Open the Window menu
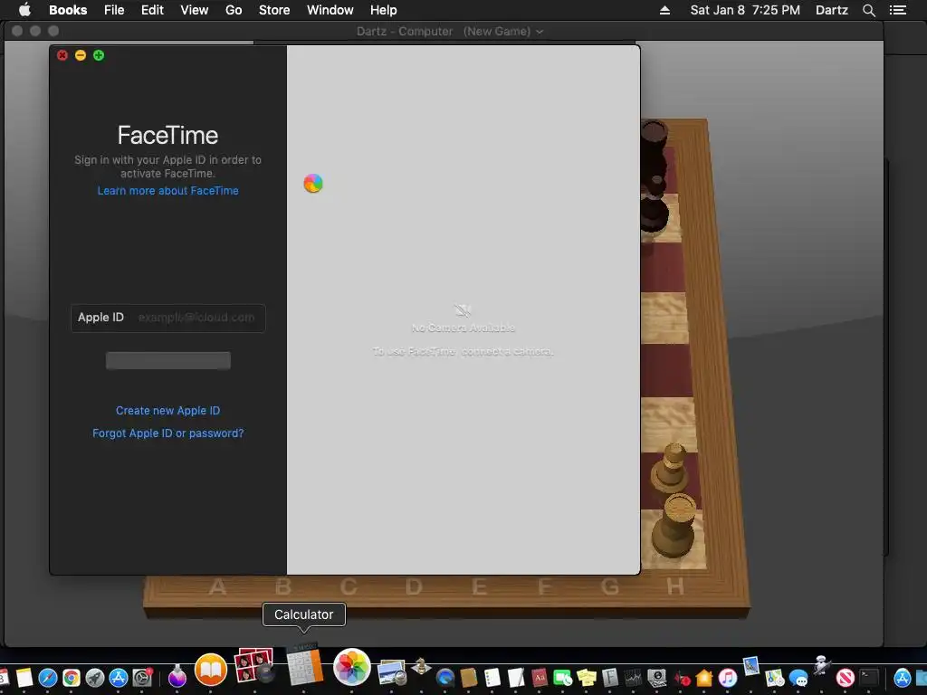Screen dimensions: 927x695 point(330,10)
